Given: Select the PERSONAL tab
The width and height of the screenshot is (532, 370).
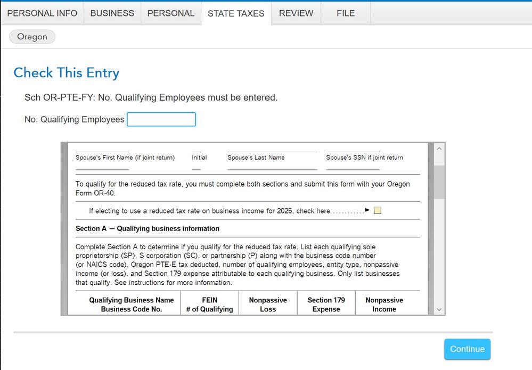Looking at the screenshot, I should coord(170,13).
